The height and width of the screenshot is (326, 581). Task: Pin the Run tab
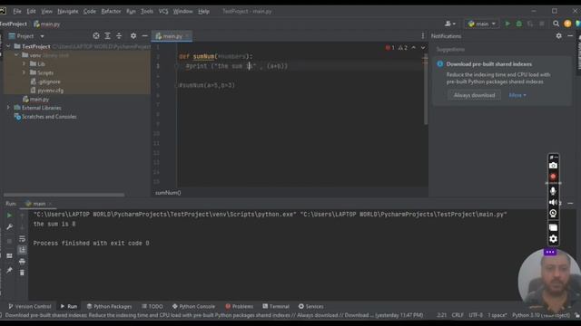click(x=9, y=270)
